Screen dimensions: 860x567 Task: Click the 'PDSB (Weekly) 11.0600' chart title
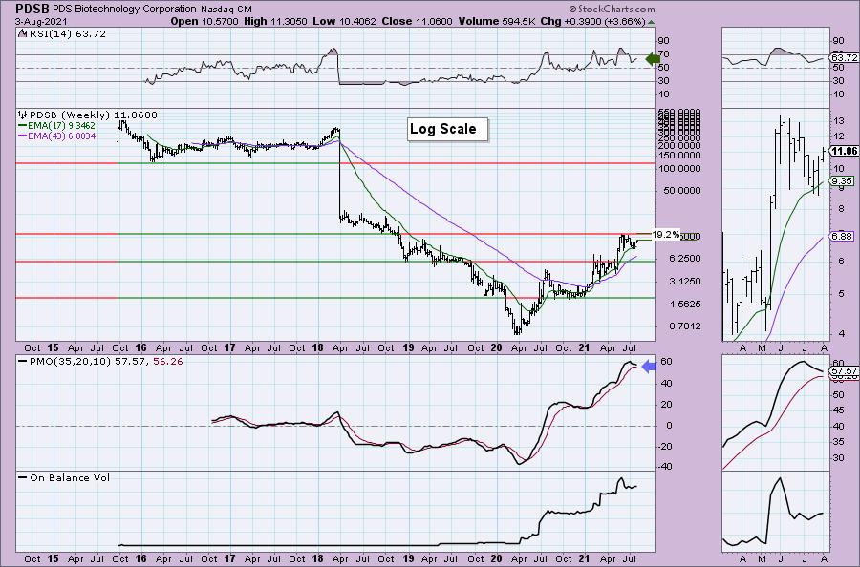coord(94,115)
